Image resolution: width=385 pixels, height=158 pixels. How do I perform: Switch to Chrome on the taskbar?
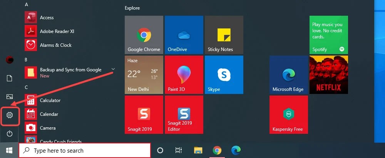tap(217, 150)
